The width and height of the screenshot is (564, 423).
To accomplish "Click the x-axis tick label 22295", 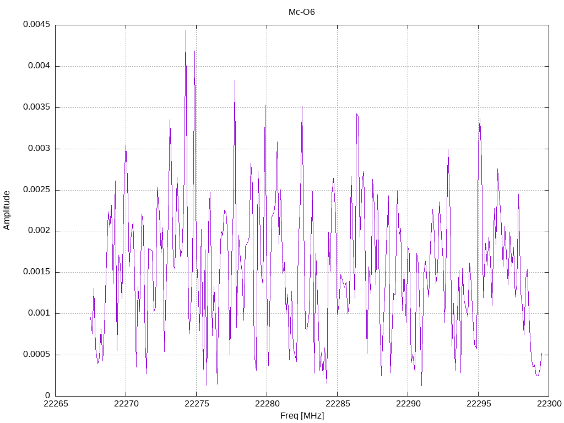I will click(x=479, y=404).
